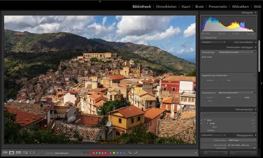This screenshot has width=263, height=158.
Task: Toggle the A-Z sort direction icon
Action: [41, 153]
